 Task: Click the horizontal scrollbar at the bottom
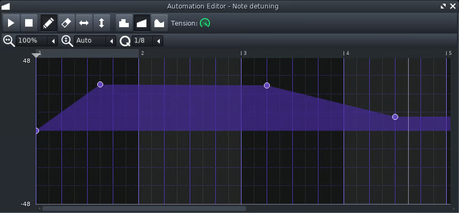click(x=144, y=209)
